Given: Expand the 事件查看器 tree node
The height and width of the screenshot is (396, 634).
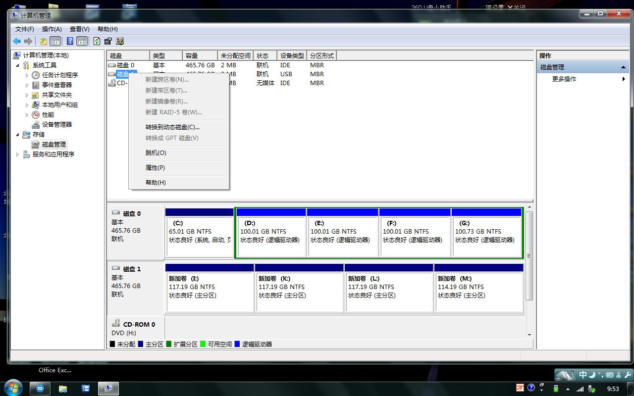Looking at the screenshot, I should tap(27, 85).
